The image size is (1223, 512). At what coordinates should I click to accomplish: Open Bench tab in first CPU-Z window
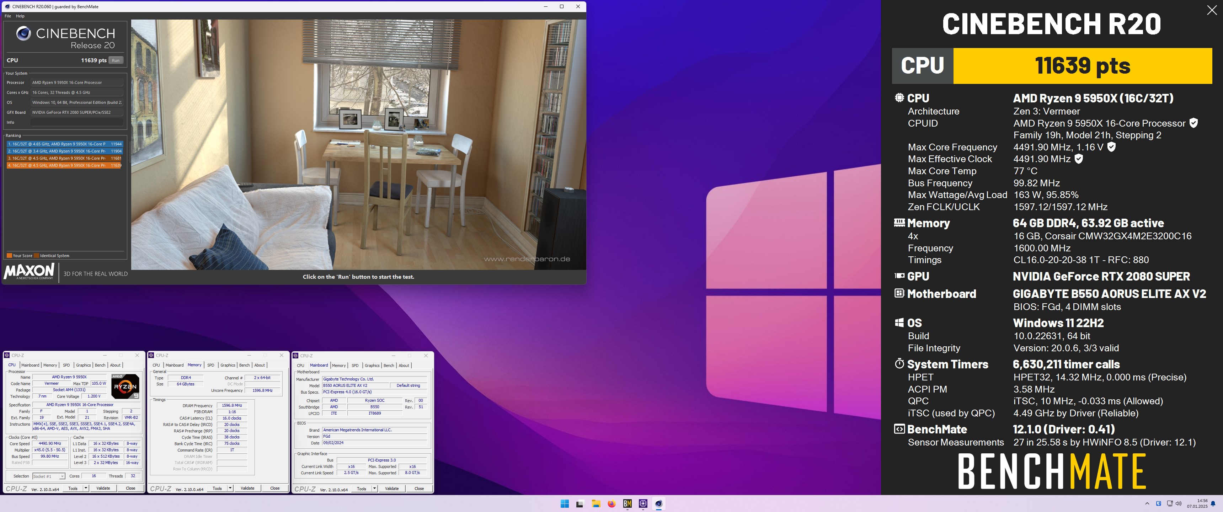coord(100,365)
